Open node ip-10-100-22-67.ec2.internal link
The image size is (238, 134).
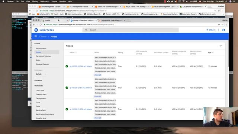[x=81, y=88]
